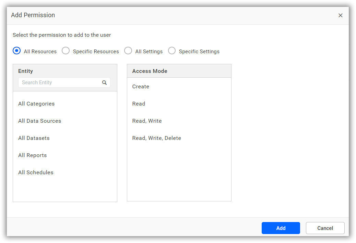Pick All Reports from the Entity list

click(32, 155)
